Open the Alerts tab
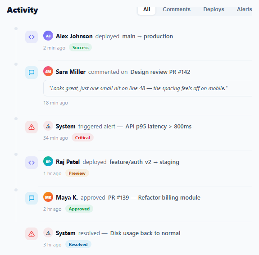This screenshot has height=255, width=259. click(x=244, y=9)
